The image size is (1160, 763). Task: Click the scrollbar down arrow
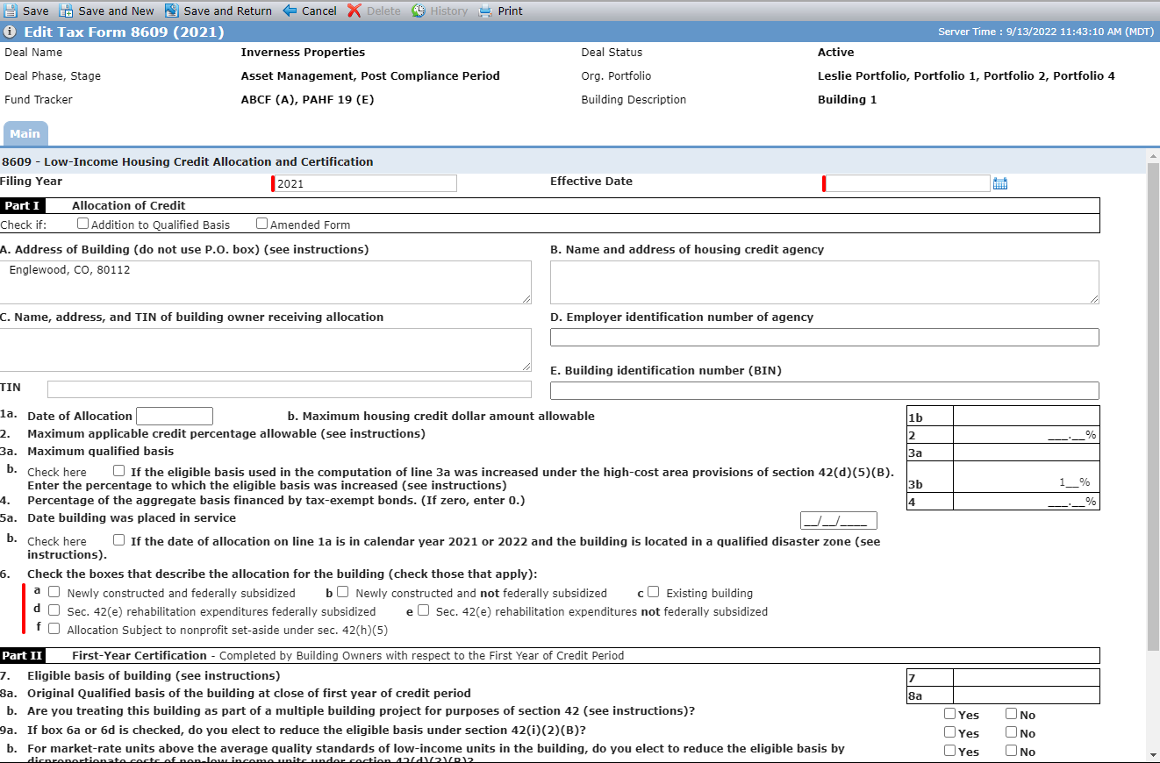pyautogui.click(x=1153, y=754)
